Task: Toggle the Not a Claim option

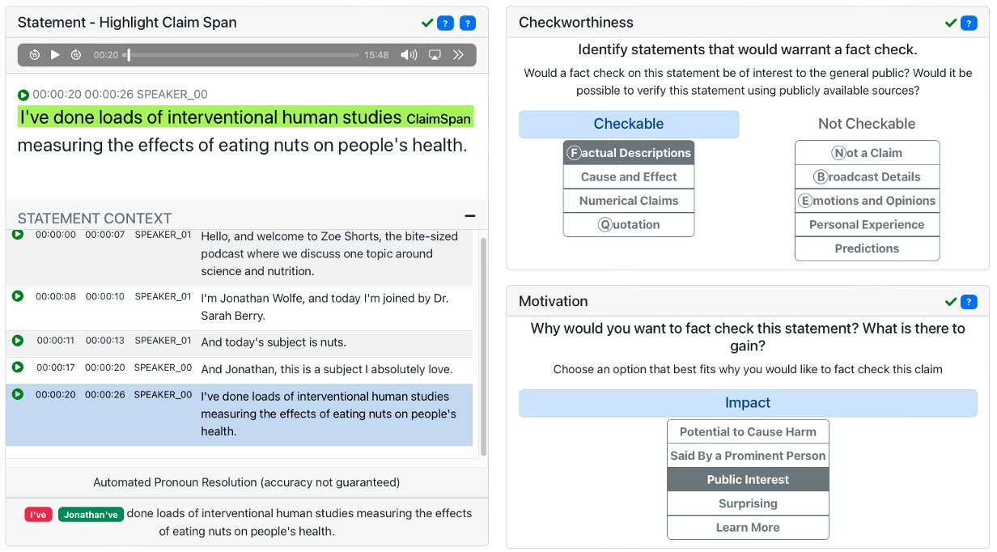Action: (x=867, y=152)
